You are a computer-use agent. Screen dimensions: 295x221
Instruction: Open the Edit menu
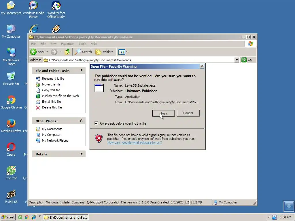pos(43,44)
